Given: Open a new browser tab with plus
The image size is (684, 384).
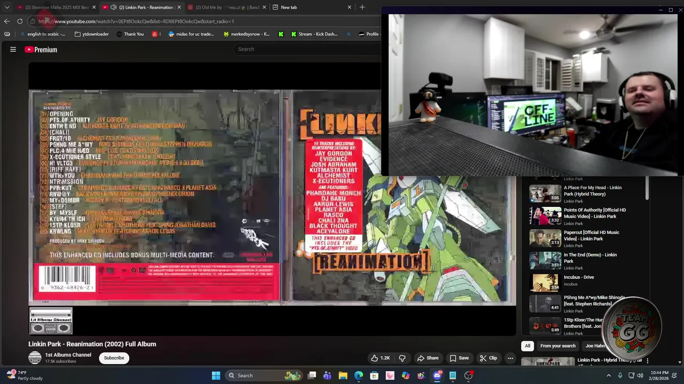Looking at the screenshot, I should click(362, 7).
